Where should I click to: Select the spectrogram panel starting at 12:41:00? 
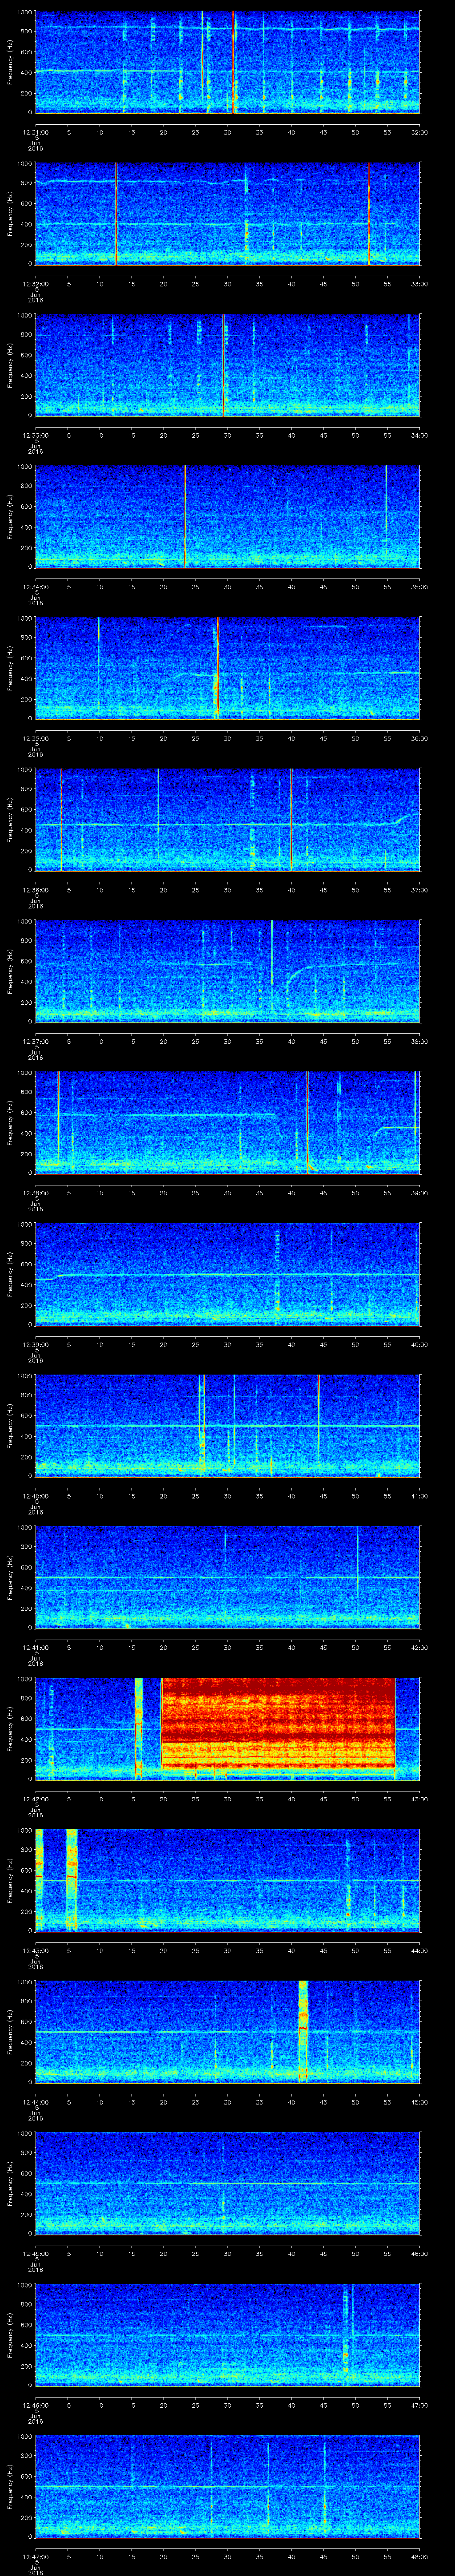pyautogui.click(x=227, y=1577)
